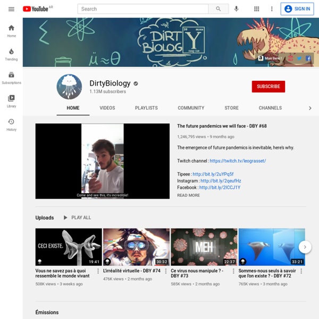Click the '1.13M subscribers' text
This screenshot has width=319, height=319.
107,91
